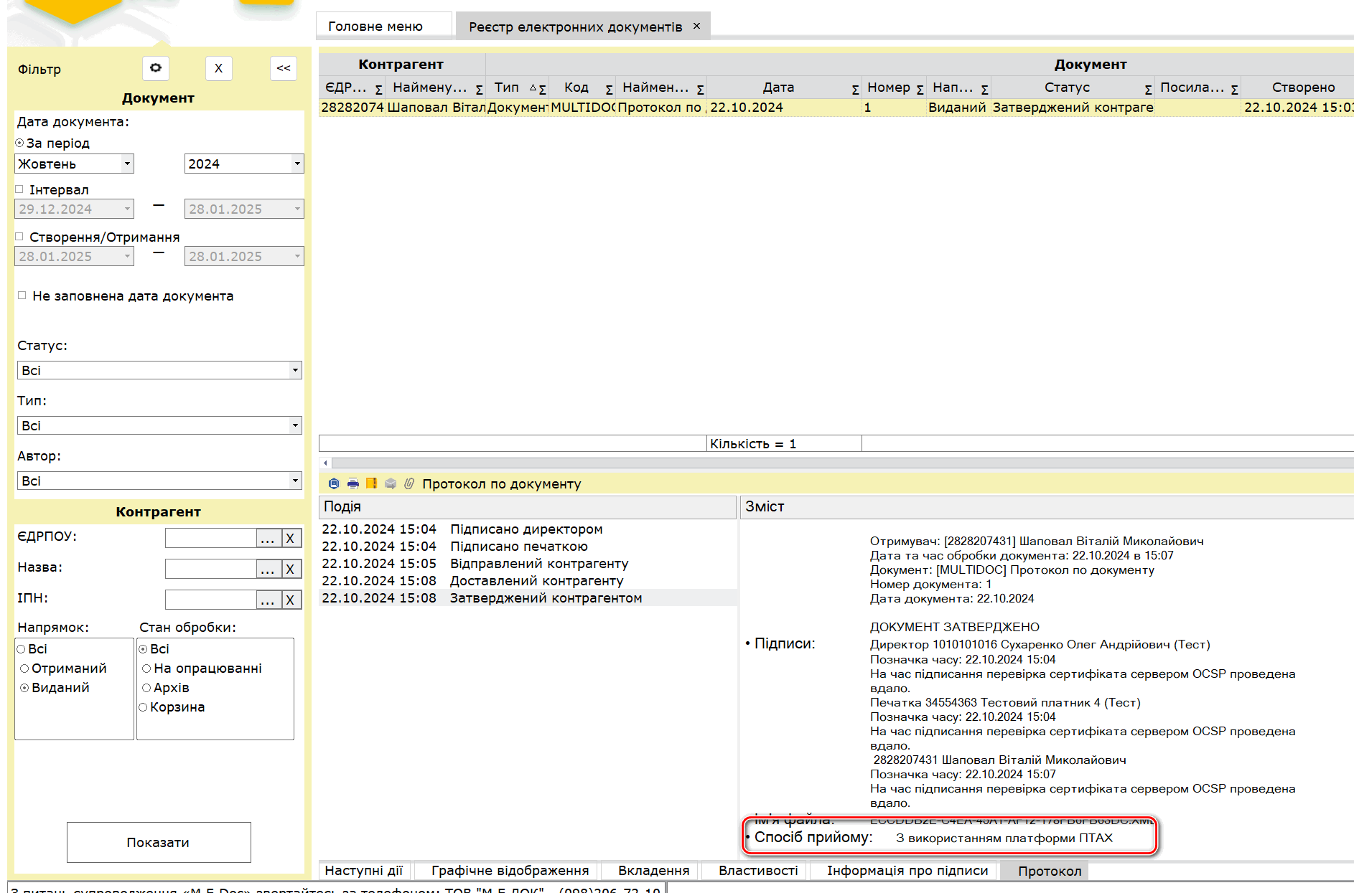
Task: Check 'Не заповнена дата документа' option
Action: pyautogui.click(x=22, y=296)
